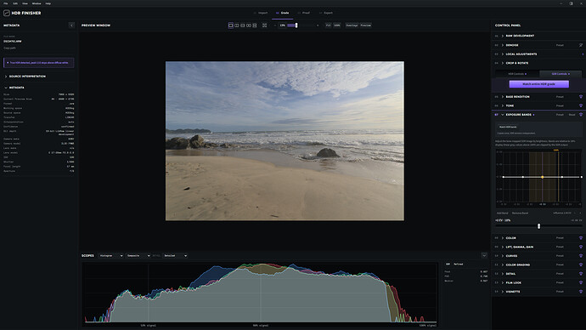This screenshot has width=586, height=330.
Task: Open the Help menu
Action: tap(48, 3)
